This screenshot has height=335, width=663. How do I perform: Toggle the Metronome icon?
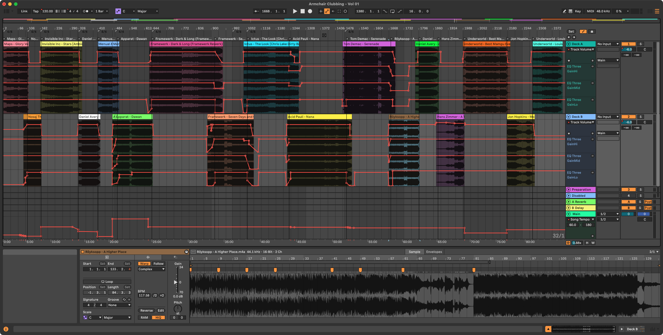tap(85, 11)
